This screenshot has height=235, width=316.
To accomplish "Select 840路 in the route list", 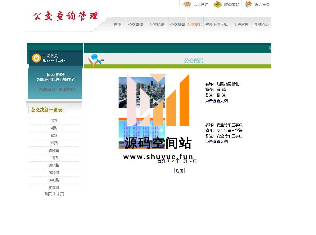I will point(54,180).
